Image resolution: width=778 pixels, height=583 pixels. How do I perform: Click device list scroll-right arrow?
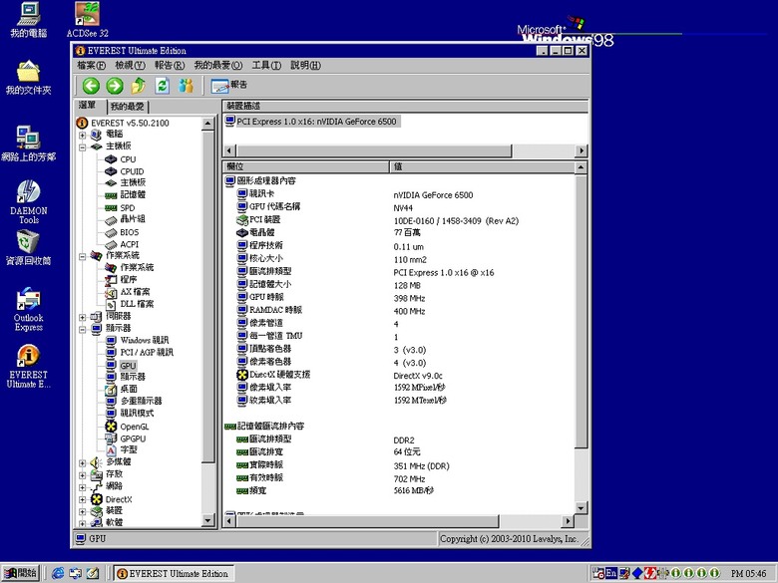pyautogui.click(x=582, y=150)
